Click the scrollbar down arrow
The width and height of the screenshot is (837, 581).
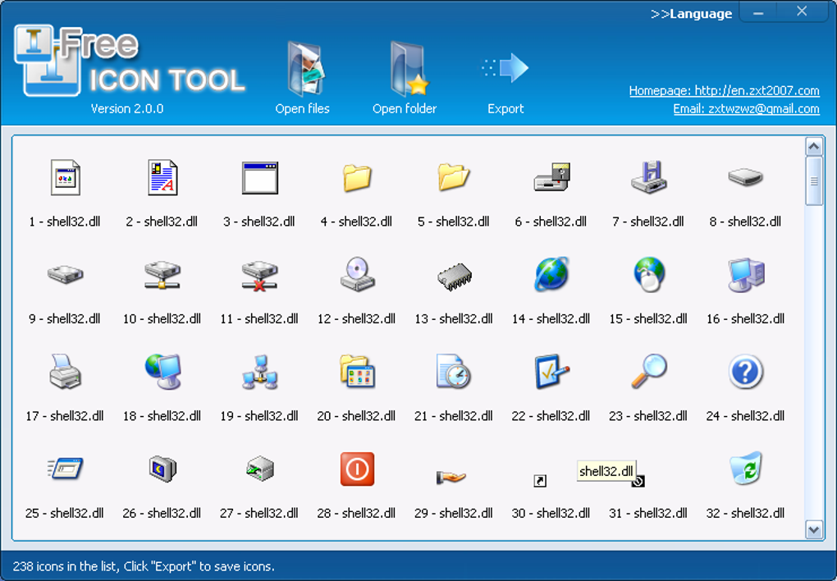(814, 530)
